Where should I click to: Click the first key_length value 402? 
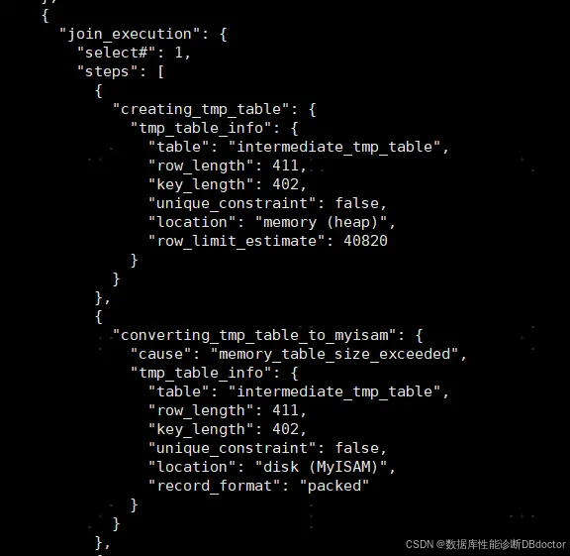coord(285,184)
